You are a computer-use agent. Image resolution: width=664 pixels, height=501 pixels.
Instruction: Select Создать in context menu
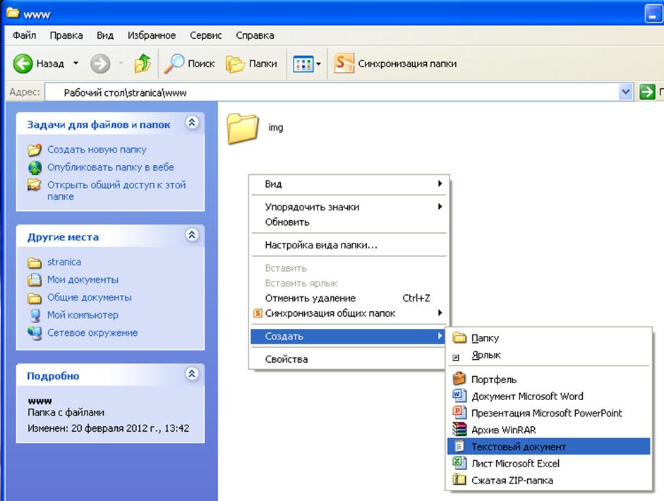[348, 337]
